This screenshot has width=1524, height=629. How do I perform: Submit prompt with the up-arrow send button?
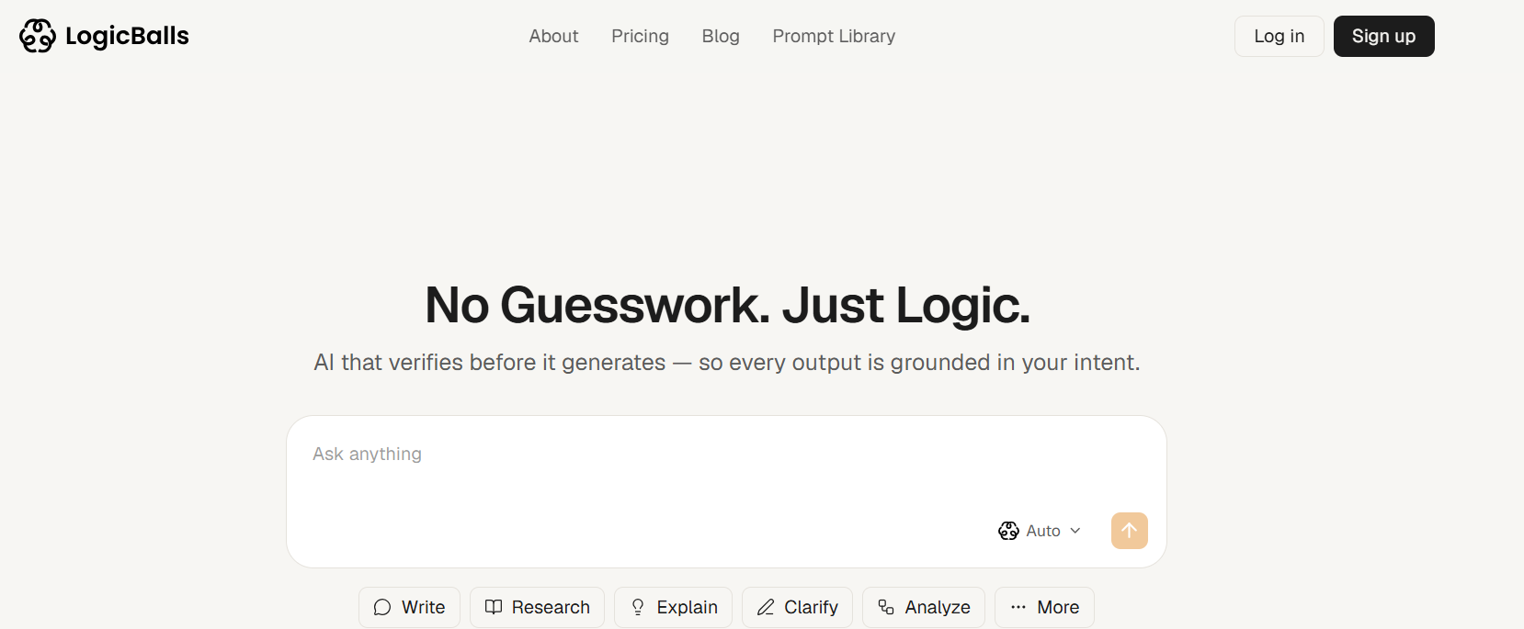1129,531
